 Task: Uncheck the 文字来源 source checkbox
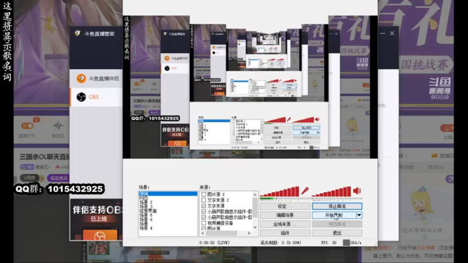pyautogui.click(x=204, y=206)
